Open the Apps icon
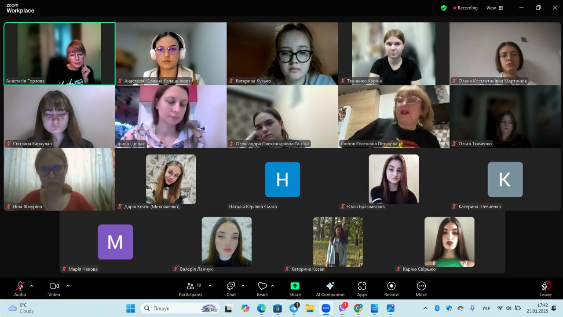This screenshot has width=563, height=317. tap(362, 289)
